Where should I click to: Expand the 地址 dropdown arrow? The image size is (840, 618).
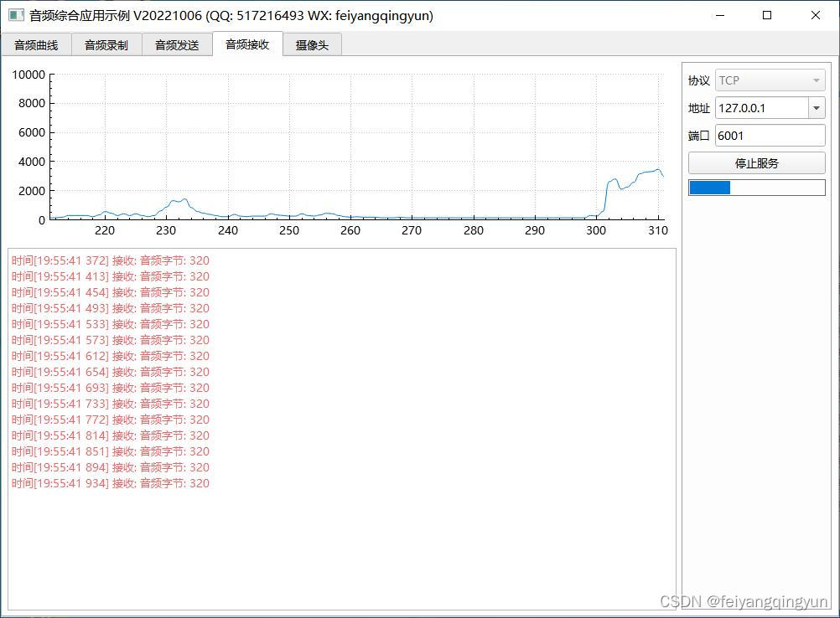click(816, 108)
